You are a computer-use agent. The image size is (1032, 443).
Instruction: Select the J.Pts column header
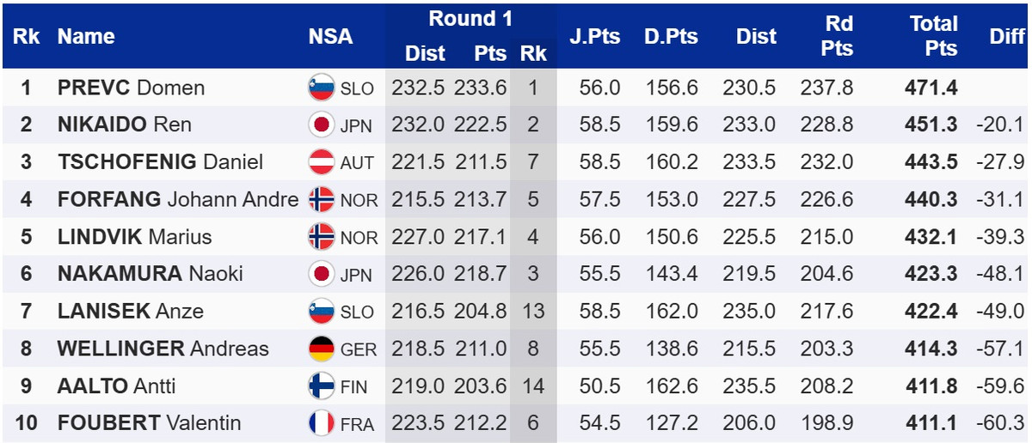coord(594,36)
